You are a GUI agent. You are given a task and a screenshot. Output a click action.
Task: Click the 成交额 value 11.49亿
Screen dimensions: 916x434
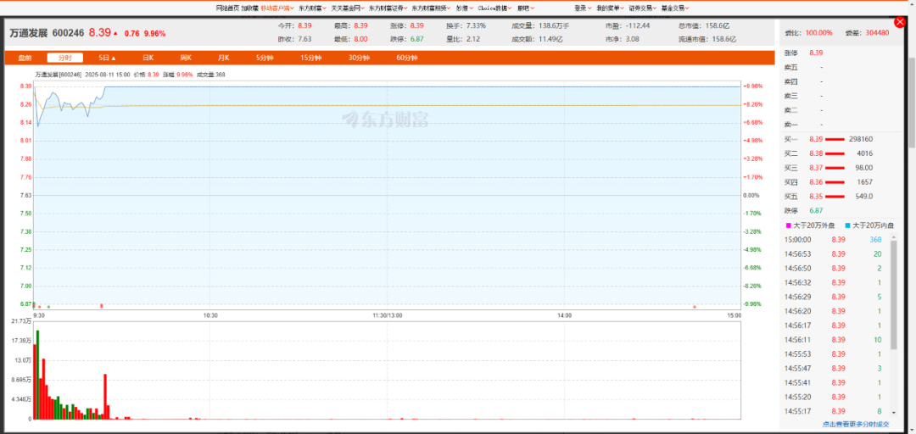(x=550, y=39)
